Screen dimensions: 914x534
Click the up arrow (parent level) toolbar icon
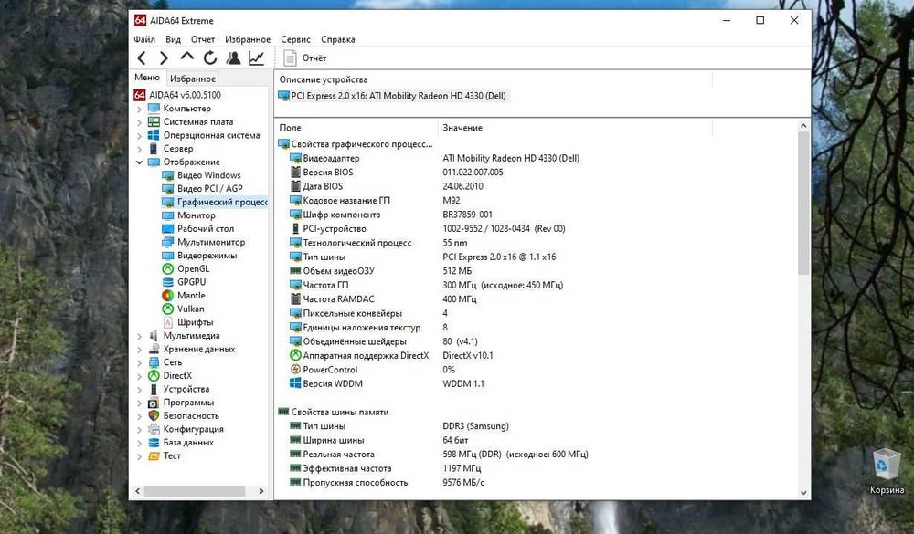click(186, 57)
